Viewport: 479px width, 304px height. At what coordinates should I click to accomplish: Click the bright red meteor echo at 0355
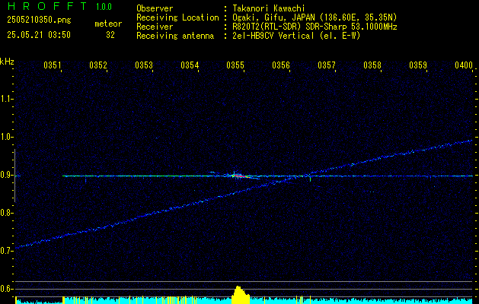pyautogui.click(x=240, y=176)
